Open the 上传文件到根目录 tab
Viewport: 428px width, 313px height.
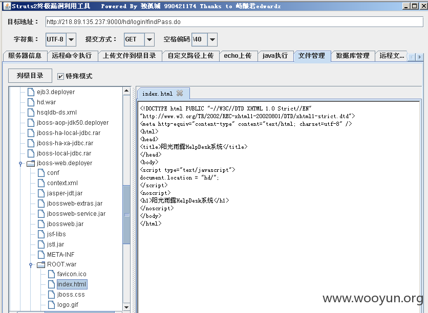tap(130, 56)
